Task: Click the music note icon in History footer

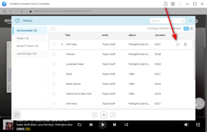Action: [16, 115]
